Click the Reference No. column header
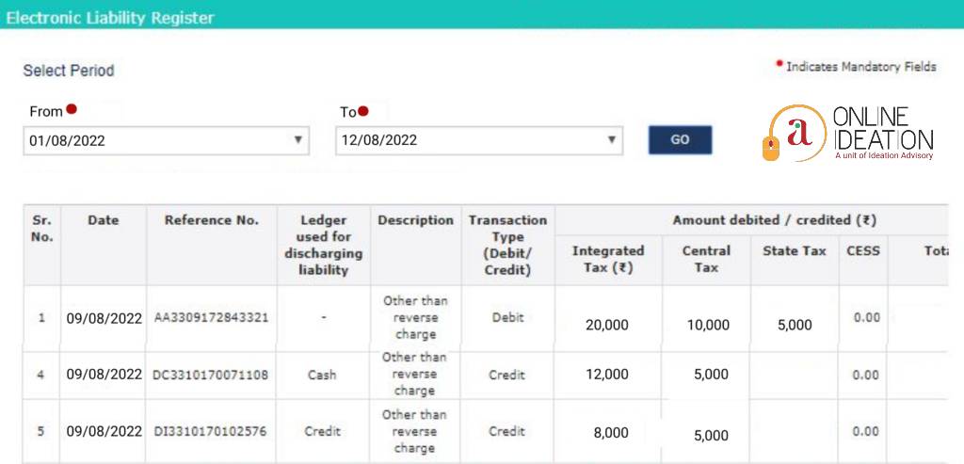 click(x=211, y=220)
